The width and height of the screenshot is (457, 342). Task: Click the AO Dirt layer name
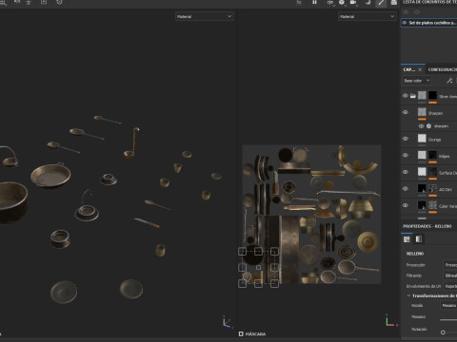pos(445,189)
